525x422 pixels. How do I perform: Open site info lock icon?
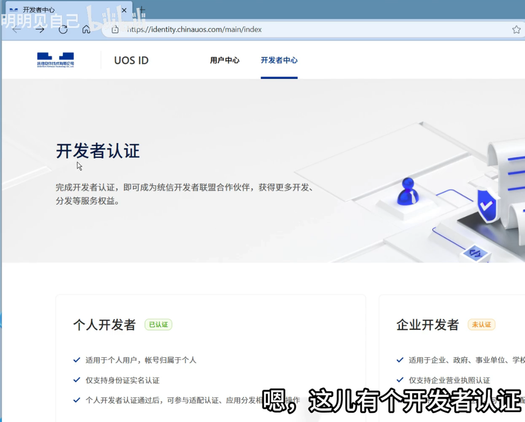click(115, 29)
